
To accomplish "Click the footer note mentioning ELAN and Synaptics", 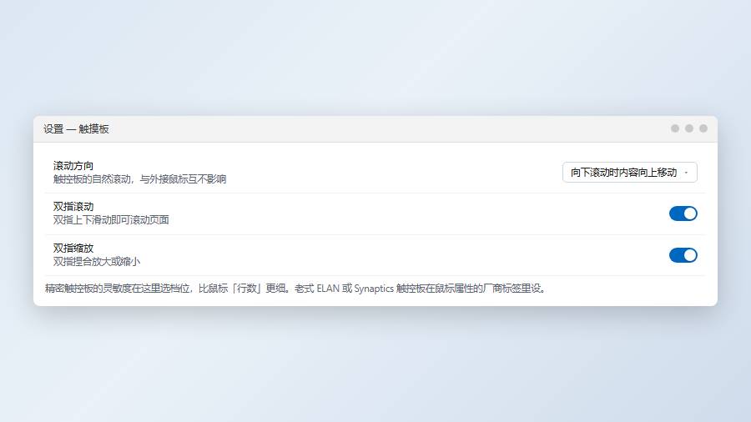I will click(x=295, y=289).
